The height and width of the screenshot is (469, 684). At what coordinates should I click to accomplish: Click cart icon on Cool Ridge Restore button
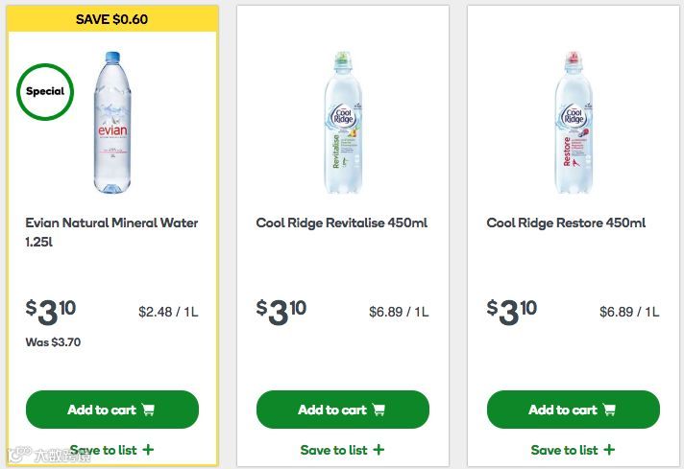[x=610, y=410]
